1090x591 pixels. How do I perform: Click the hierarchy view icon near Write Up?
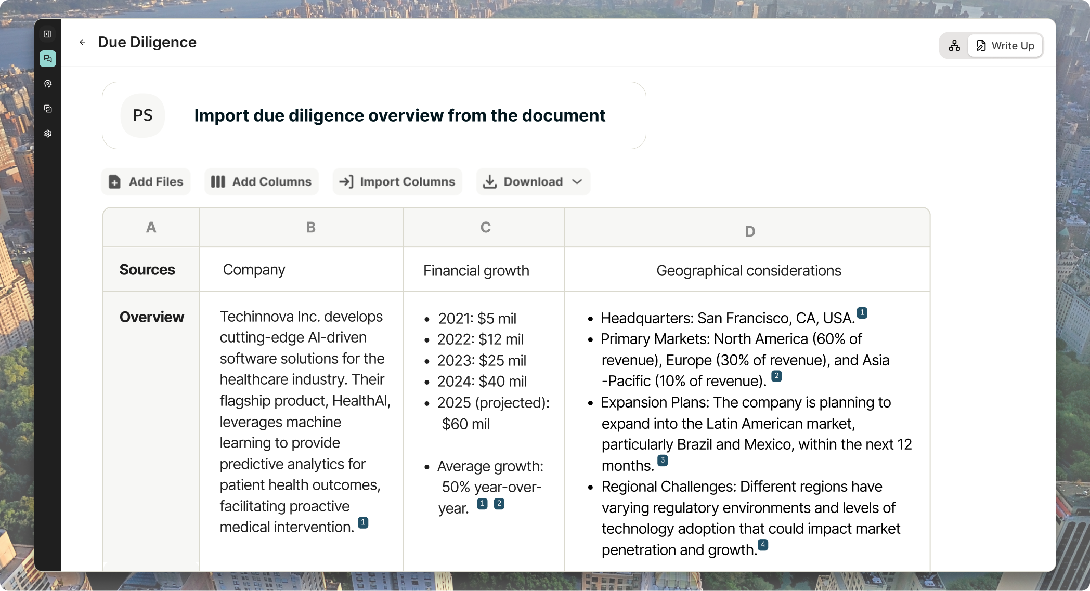pos(954,45)
